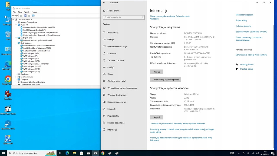Open Microsoft Store from the taskbar
This screenshot has height=156, width=277.
click(x=81, y=153)
